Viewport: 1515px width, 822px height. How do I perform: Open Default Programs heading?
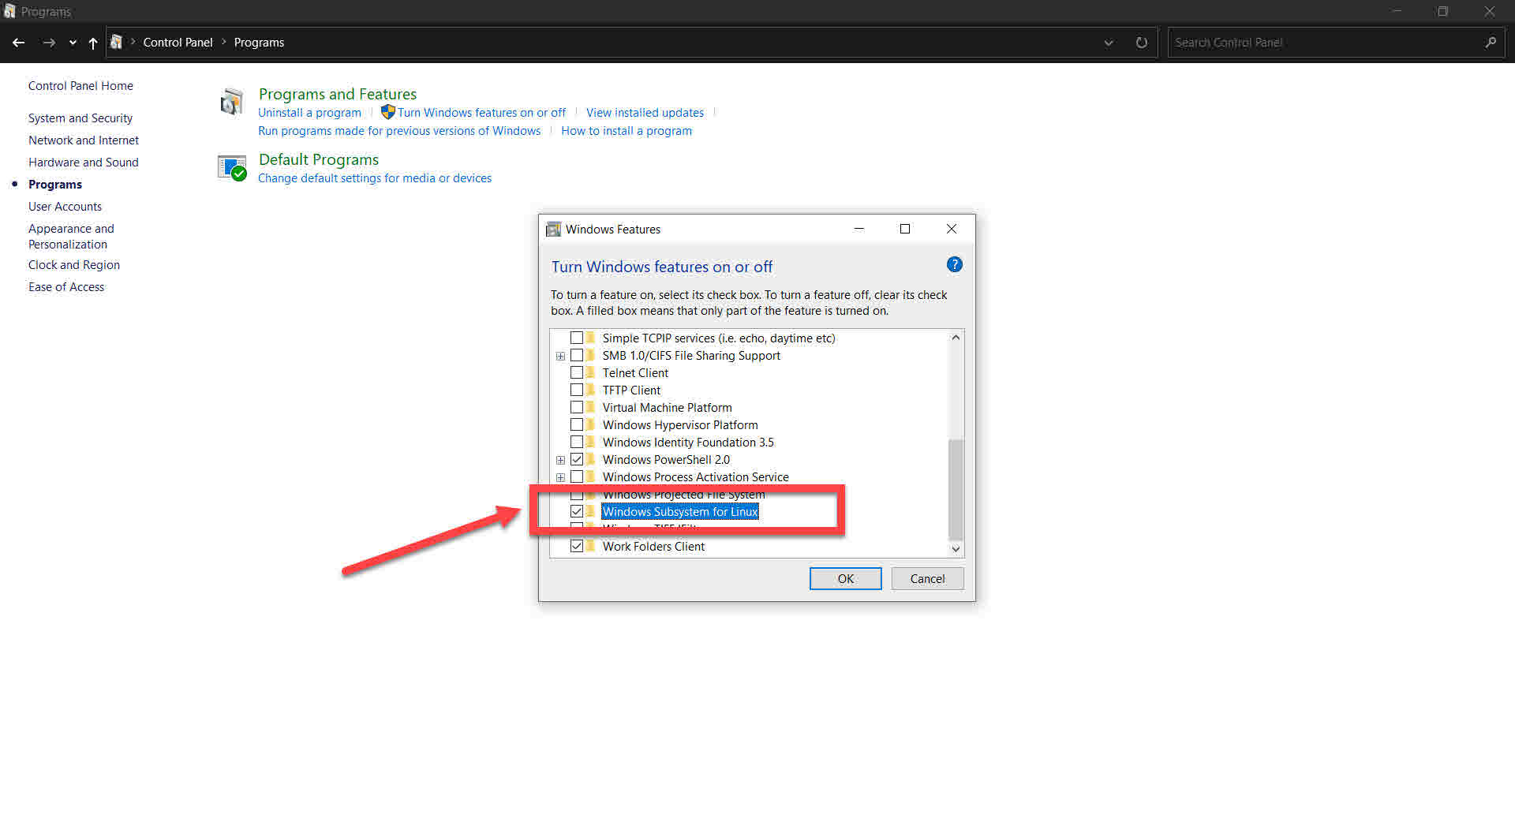(x=319, y=159)
